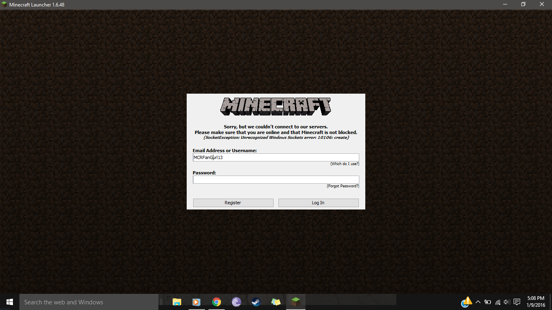Click the volume speaker tray icon
This screenshot has width=552, height=310.
507,302
